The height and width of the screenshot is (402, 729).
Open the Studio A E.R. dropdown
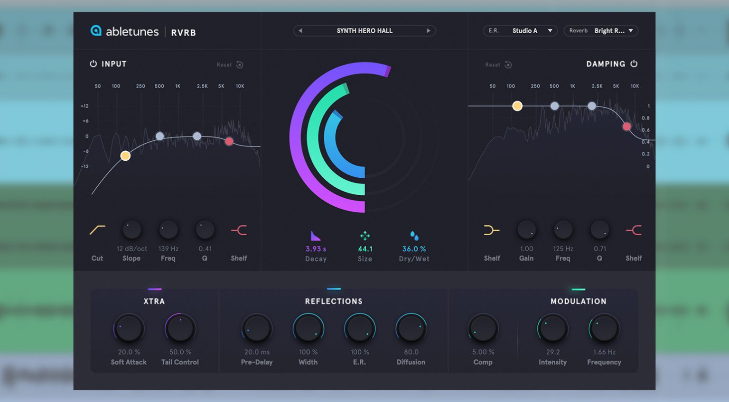(x=520, y=30)
